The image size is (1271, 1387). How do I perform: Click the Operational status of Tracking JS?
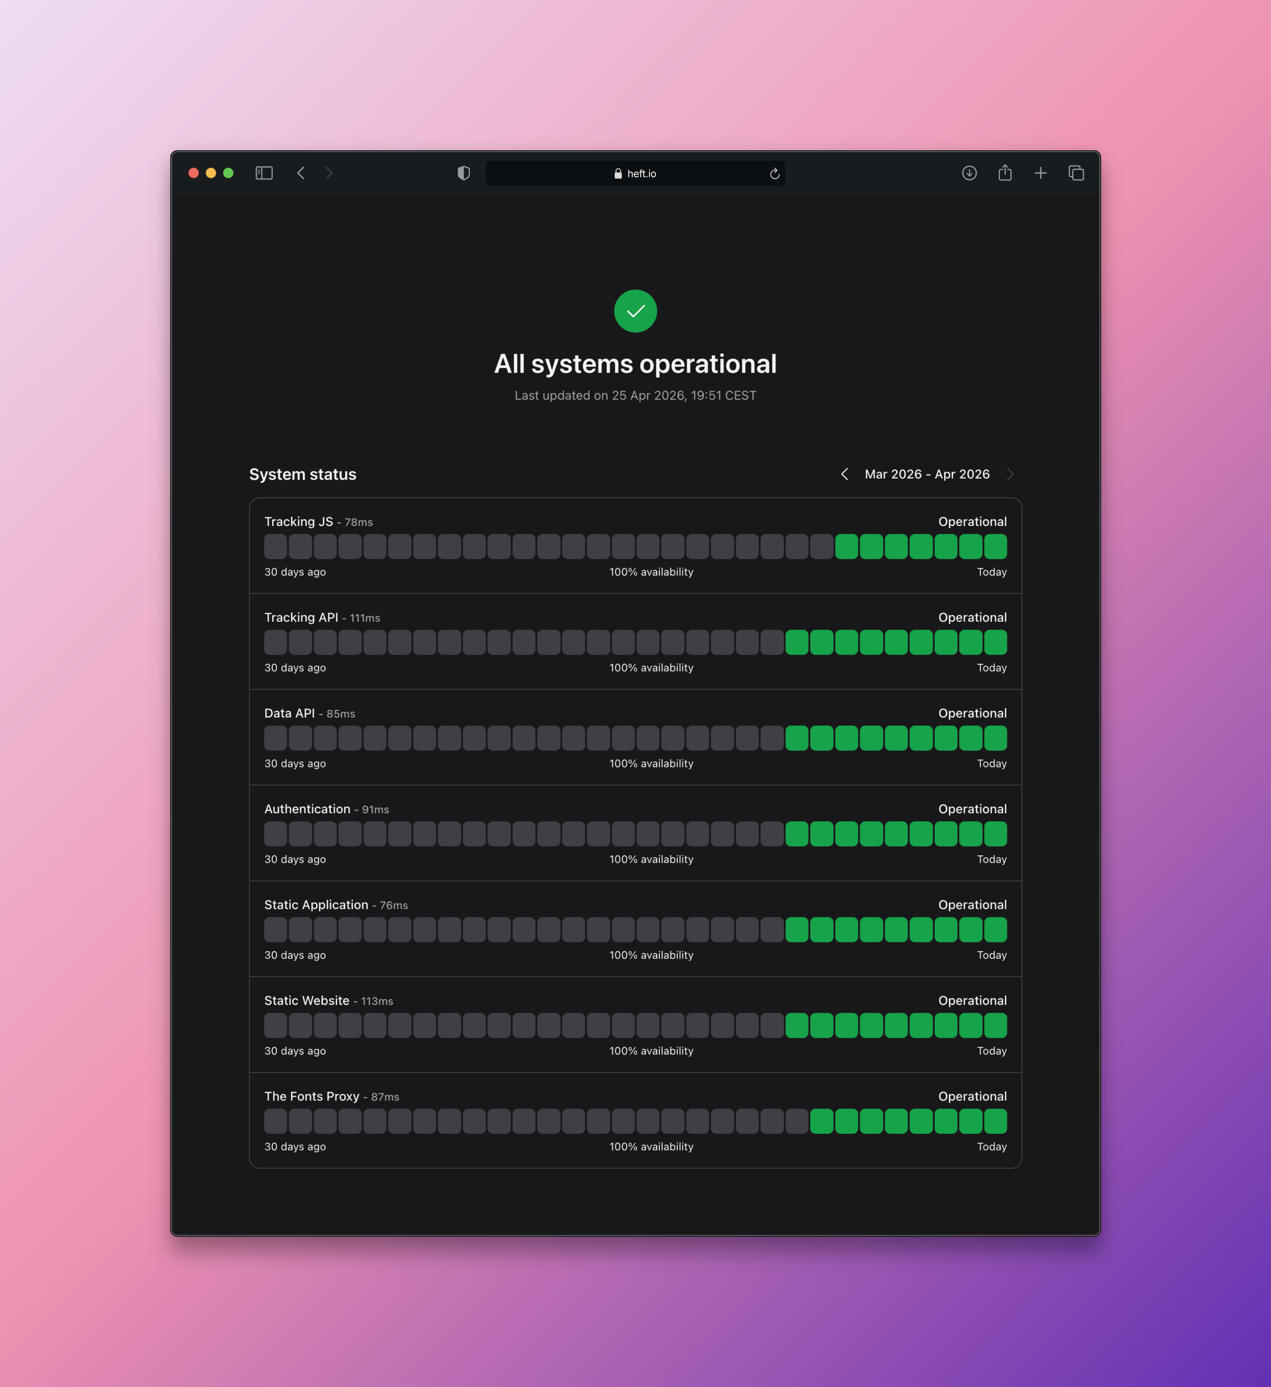point(973,522)
